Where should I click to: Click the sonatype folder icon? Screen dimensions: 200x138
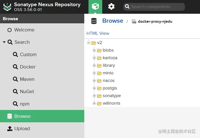(99, 96)
